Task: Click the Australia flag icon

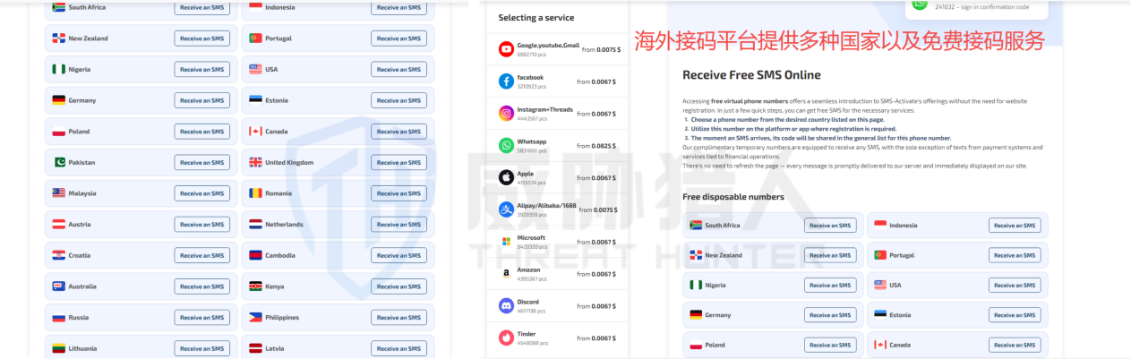Action: 59,286
